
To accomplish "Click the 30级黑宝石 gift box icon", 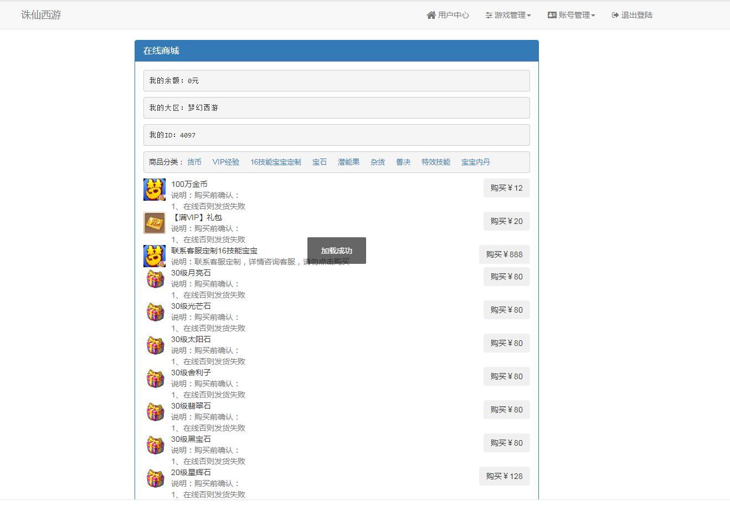I will coord(155,445).
